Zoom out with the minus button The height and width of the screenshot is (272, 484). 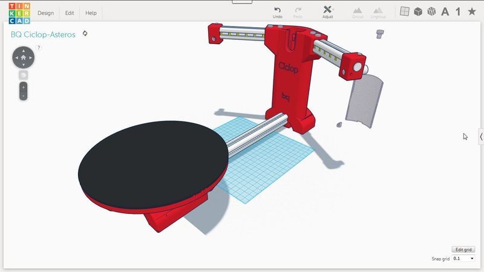click(23, 96)
